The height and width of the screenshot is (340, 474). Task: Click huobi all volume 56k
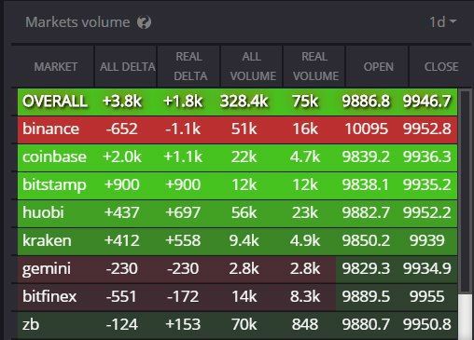tap(244, 212)
